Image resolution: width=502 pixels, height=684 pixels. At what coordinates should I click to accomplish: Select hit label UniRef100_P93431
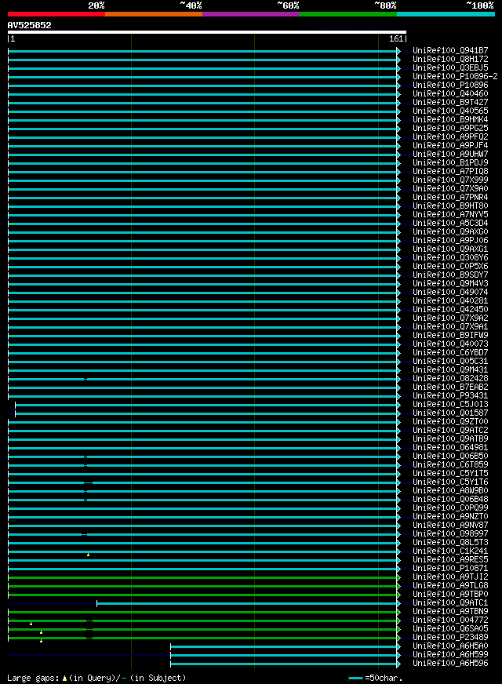tap(450, 395)
